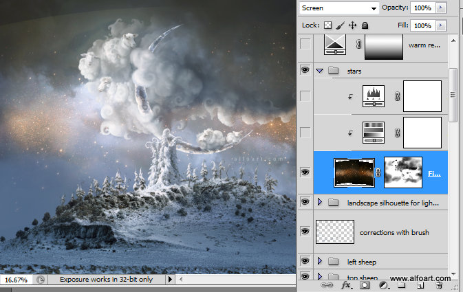This screenshot has height=292, width=463.
Task: Expand the left sheep group
Action: (x=320, y=261)
